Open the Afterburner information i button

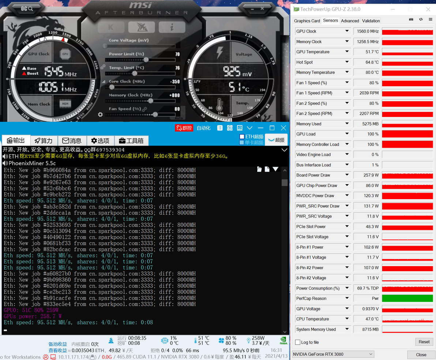pos(172,27)
